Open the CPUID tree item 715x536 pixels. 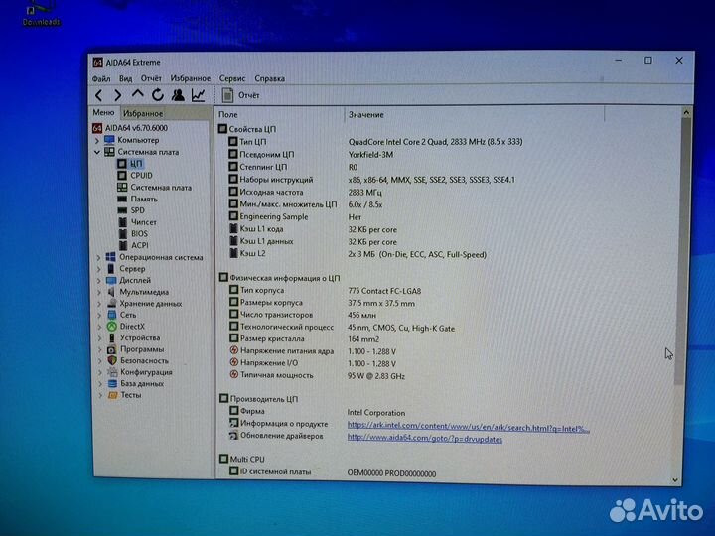(141, 175)
